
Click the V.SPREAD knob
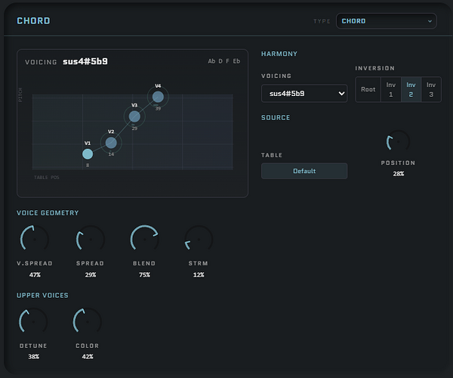coord(35,239)
